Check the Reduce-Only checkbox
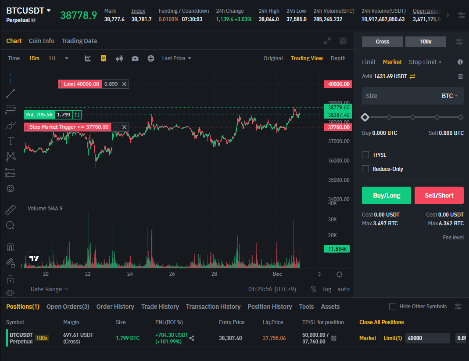 tap(365, 169)
